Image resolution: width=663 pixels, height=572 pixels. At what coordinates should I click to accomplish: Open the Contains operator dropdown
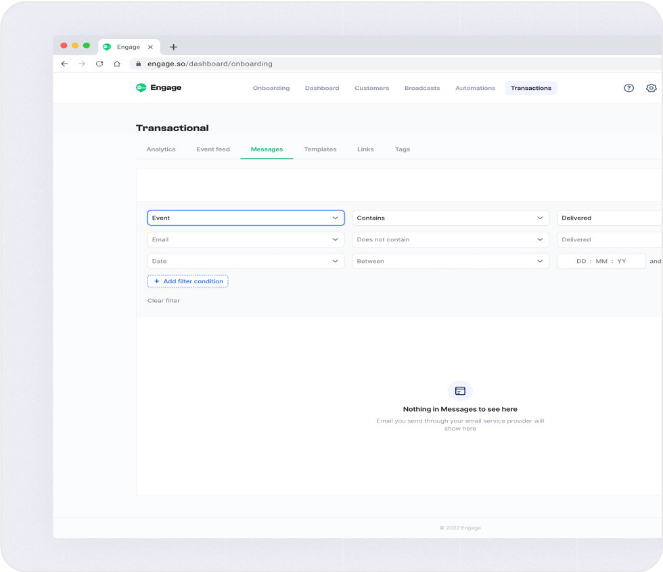(451, 218)
